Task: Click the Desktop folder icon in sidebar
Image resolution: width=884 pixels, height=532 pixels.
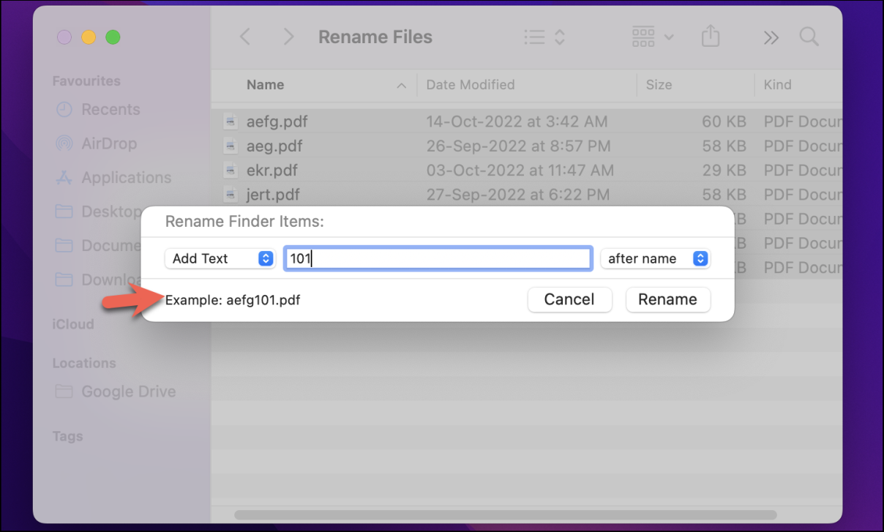Action: 64,211
